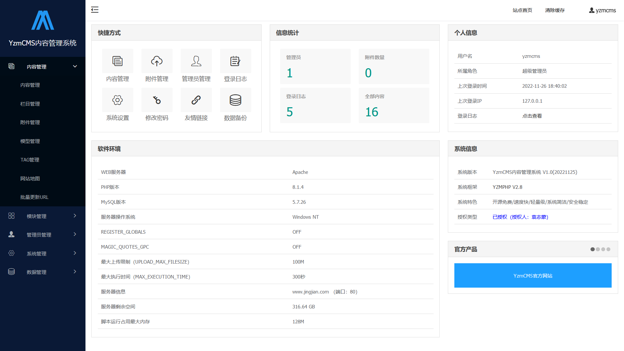624x351 pixels.
Task: Open the 附件管理 cloud upload shortcut icon
Action: pyautogui.click(x=157, y=61)
